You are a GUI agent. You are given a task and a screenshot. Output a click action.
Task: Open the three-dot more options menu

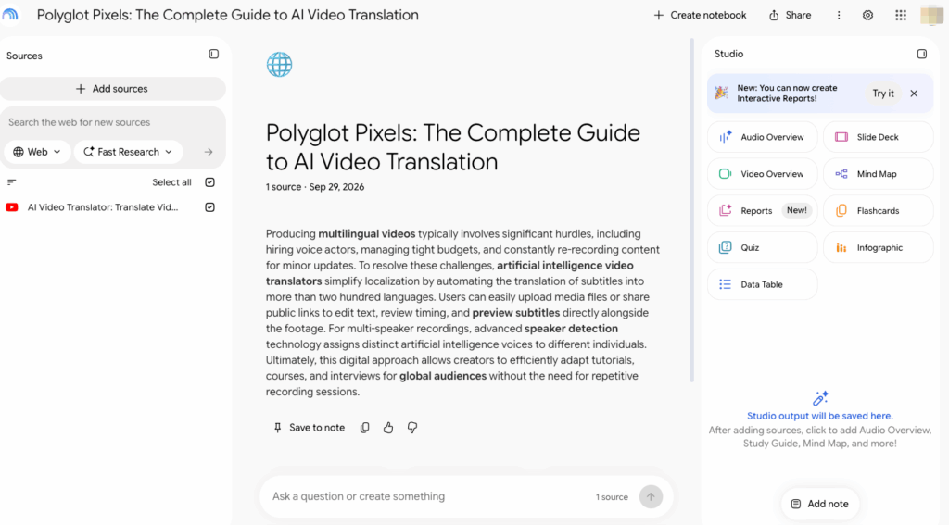coord(839,15)
